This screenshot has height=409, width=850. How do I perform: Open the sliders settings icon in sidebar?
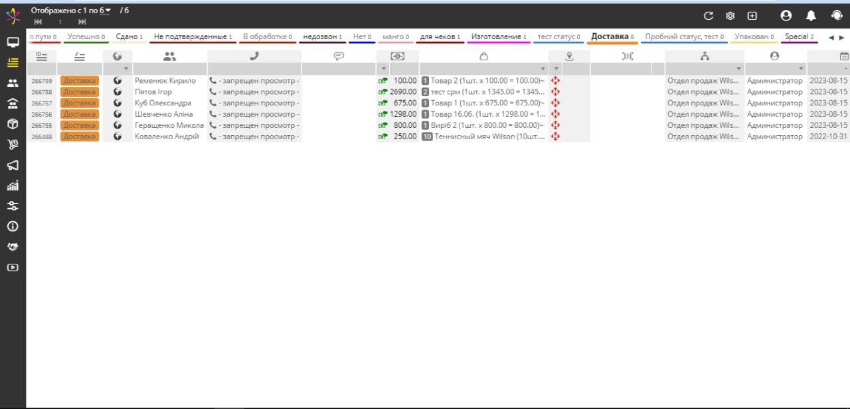coord(13,206)
